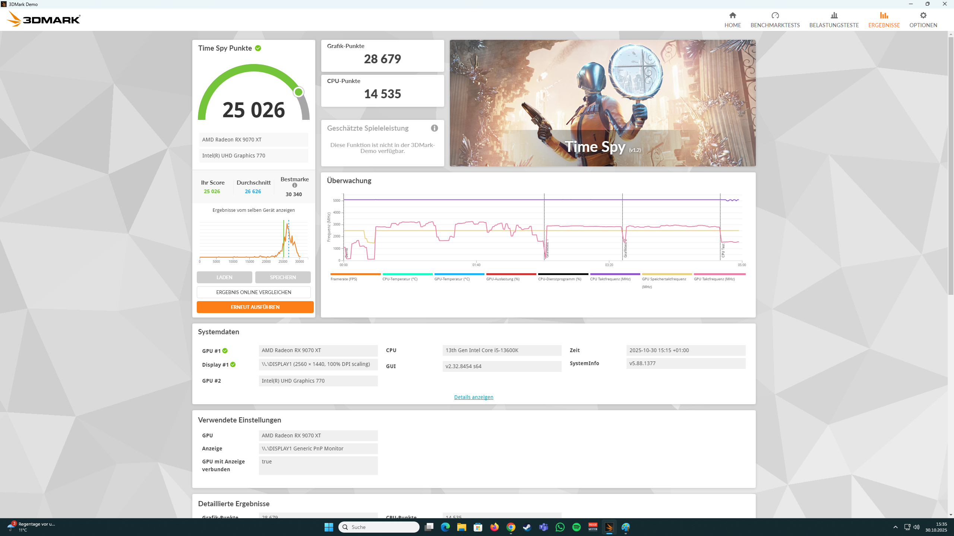Click Ergebnis online vergleichen button
The height and width of the screenshot is (536, 954).
[x=253, y=292]
